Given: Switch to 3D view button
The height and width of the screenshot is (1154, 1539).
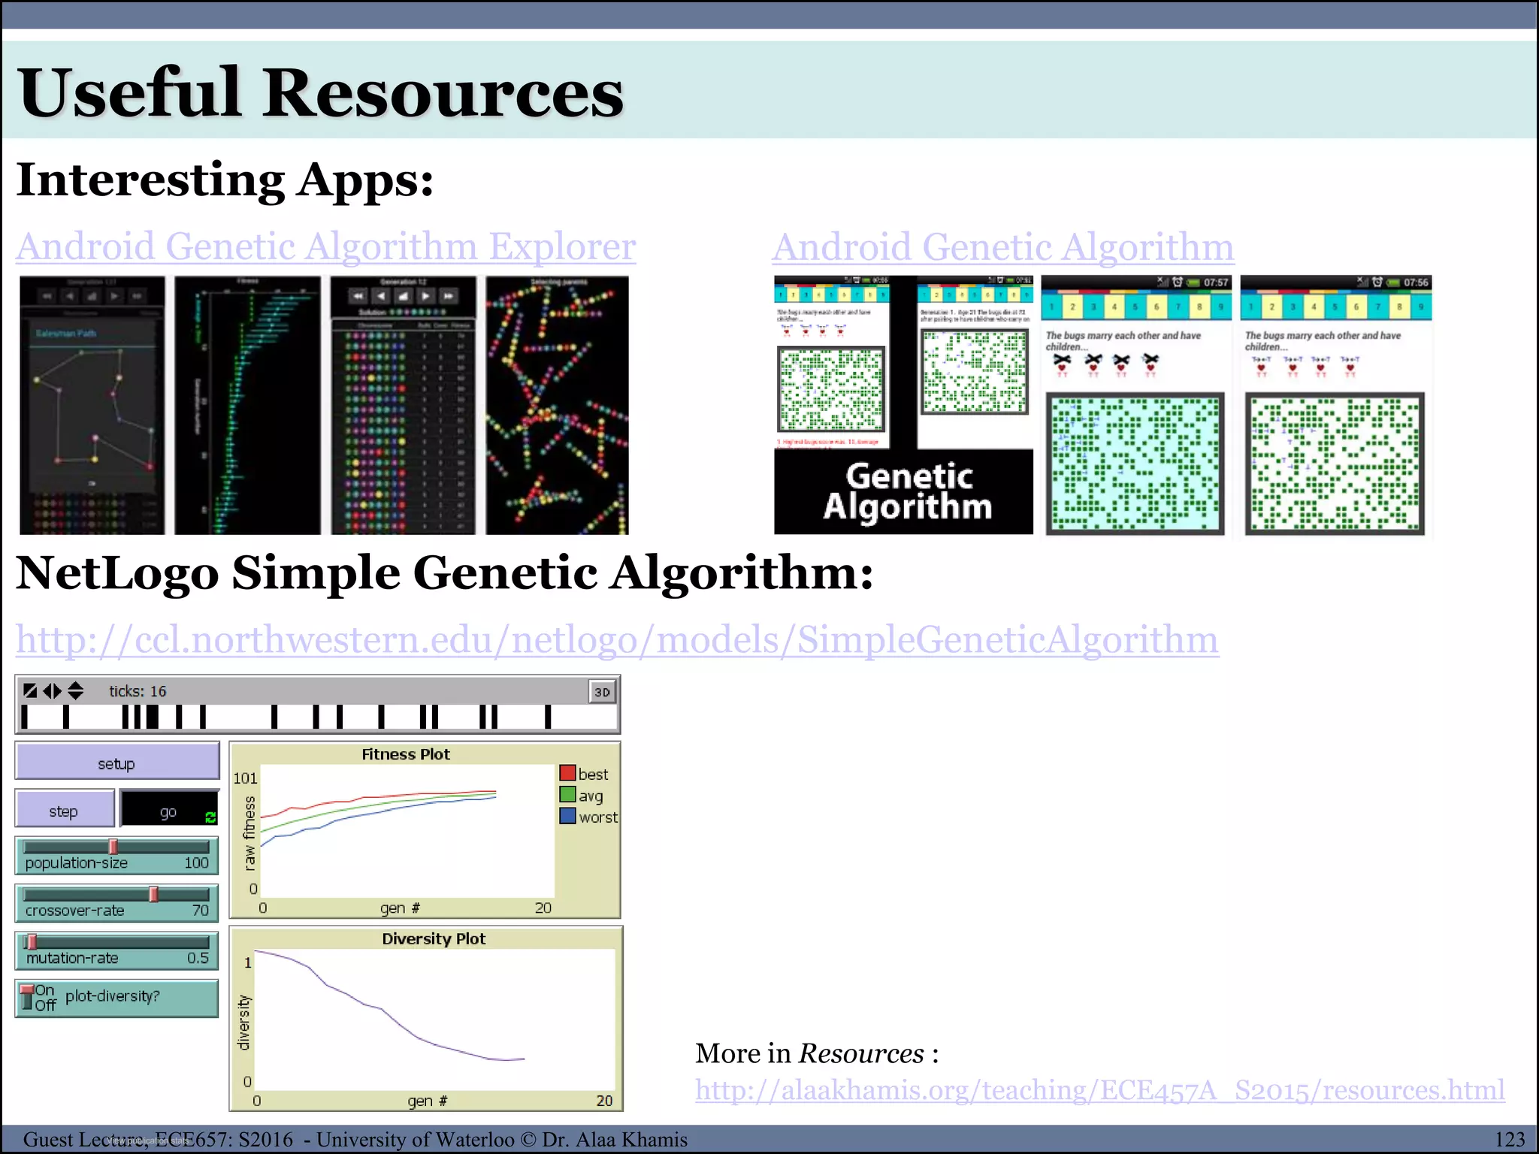Looking at the screenshot, I should tap(602, 692).
